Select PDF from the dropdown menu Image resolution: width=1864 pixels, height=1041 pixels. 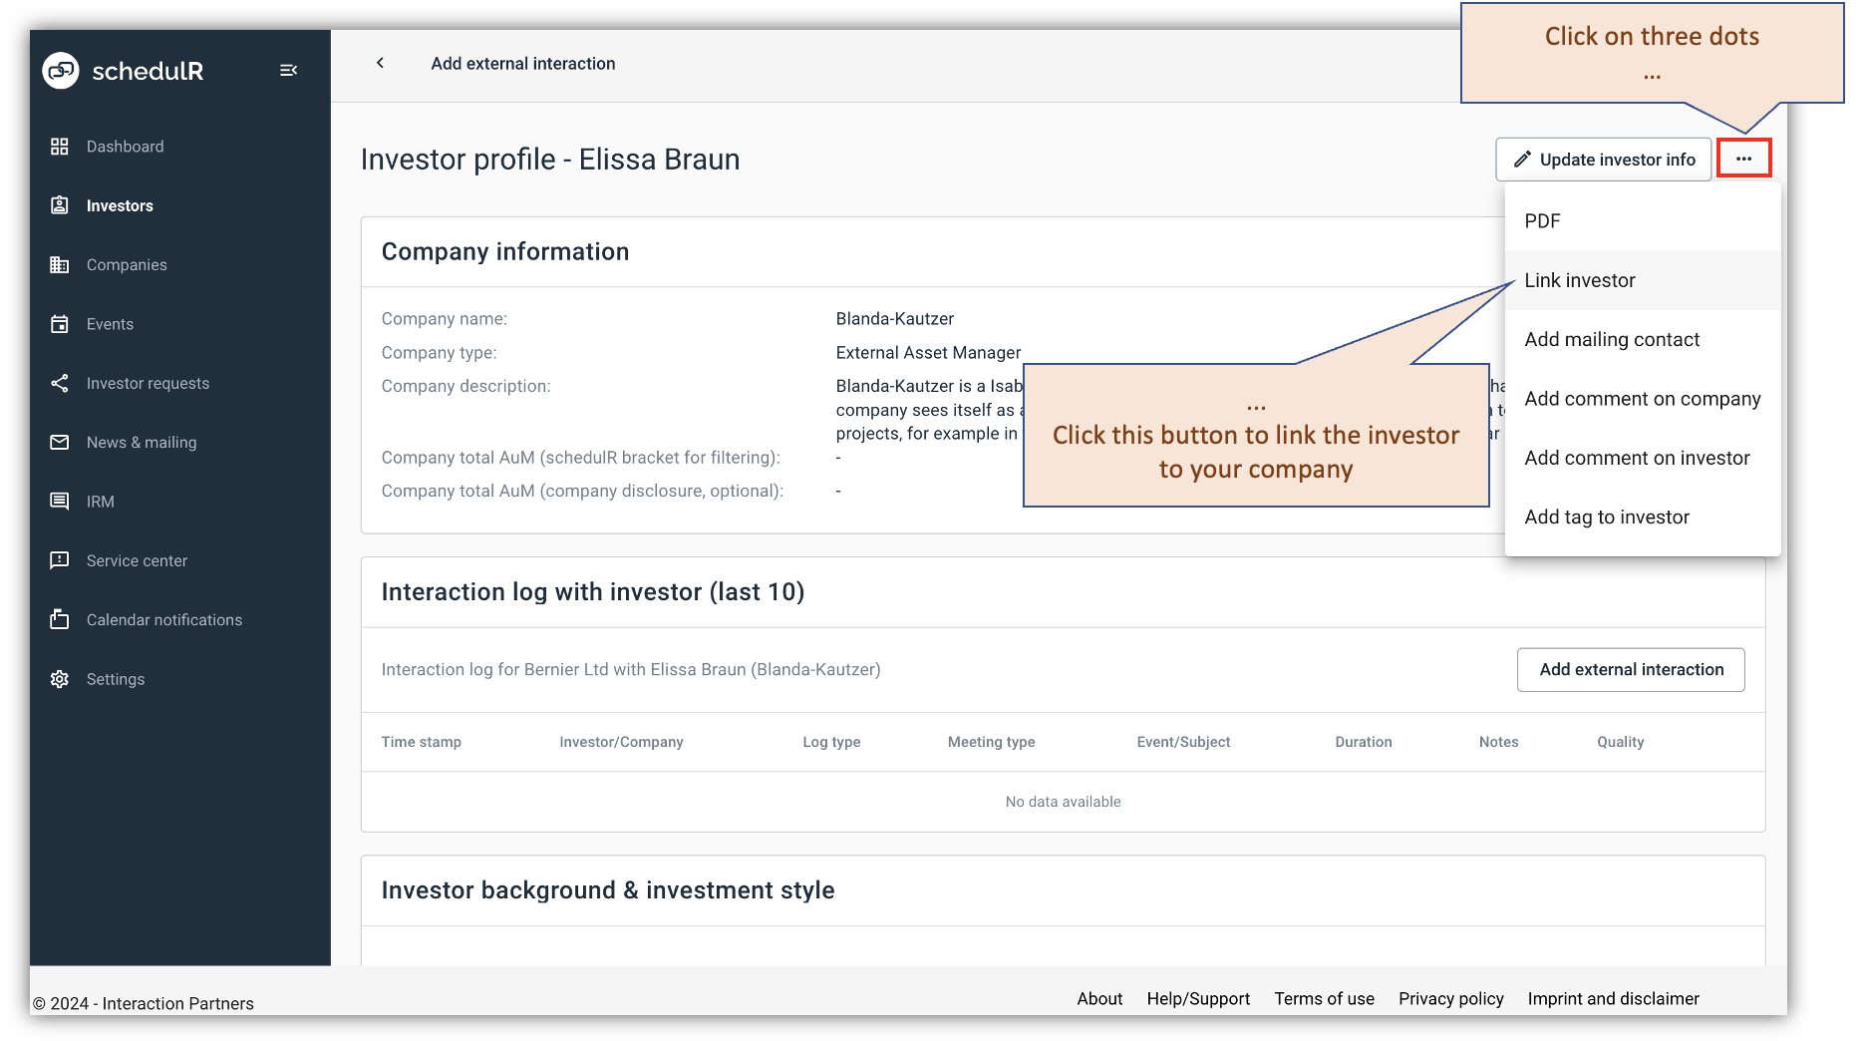(x=1542, y=220)
